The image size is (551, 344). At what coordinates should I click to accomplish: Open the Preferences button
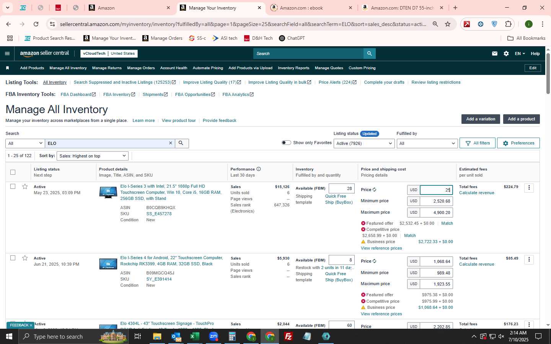coord(518,143)
